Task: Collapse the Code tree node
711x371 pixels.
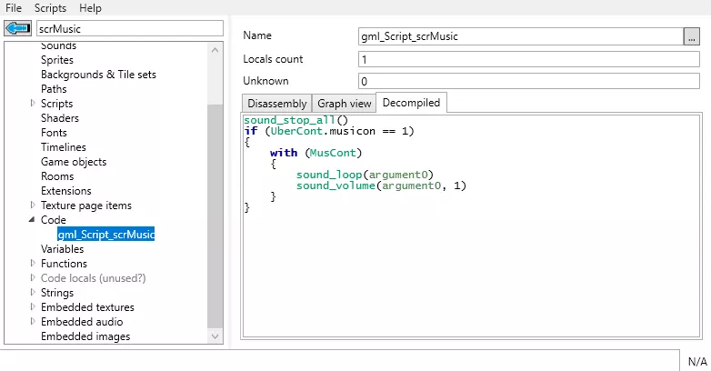Action: (x=34, y=220)
